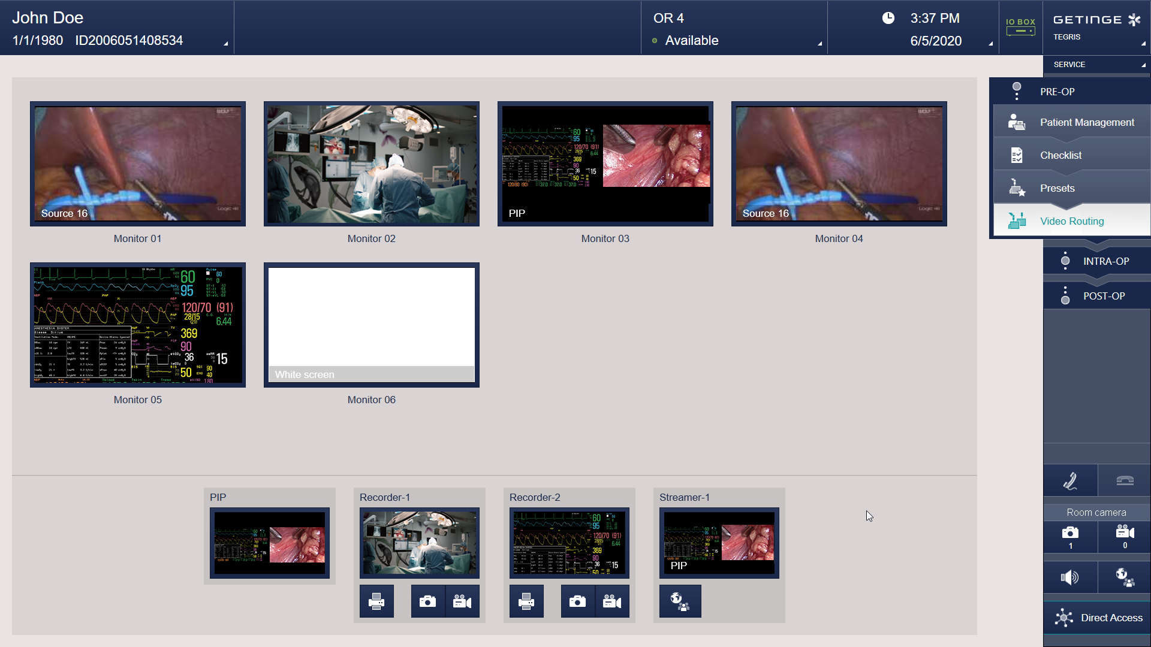Take a Room camera snapshot
The height and width of the screenshot is (647, 1151).
pyautogui.click(x=1070, y=537)
